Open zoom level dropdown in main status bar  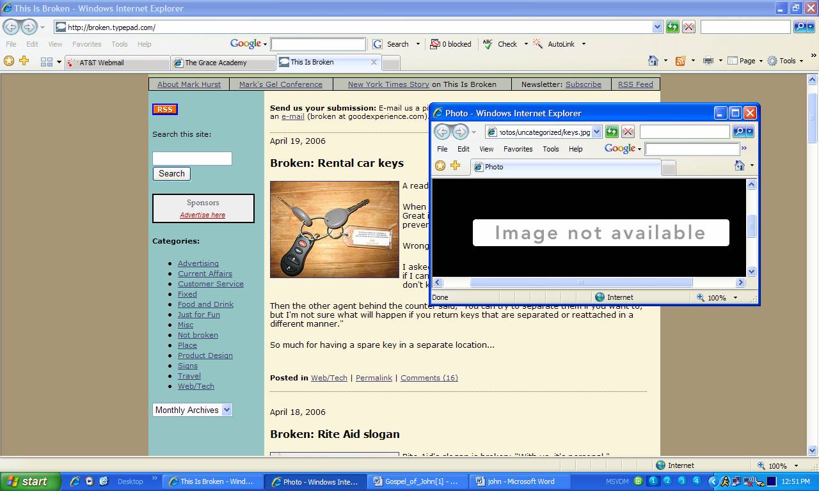pyautogui.click(x=796, y=465)
